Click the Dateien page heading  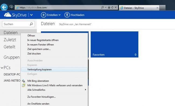[48, 24]
